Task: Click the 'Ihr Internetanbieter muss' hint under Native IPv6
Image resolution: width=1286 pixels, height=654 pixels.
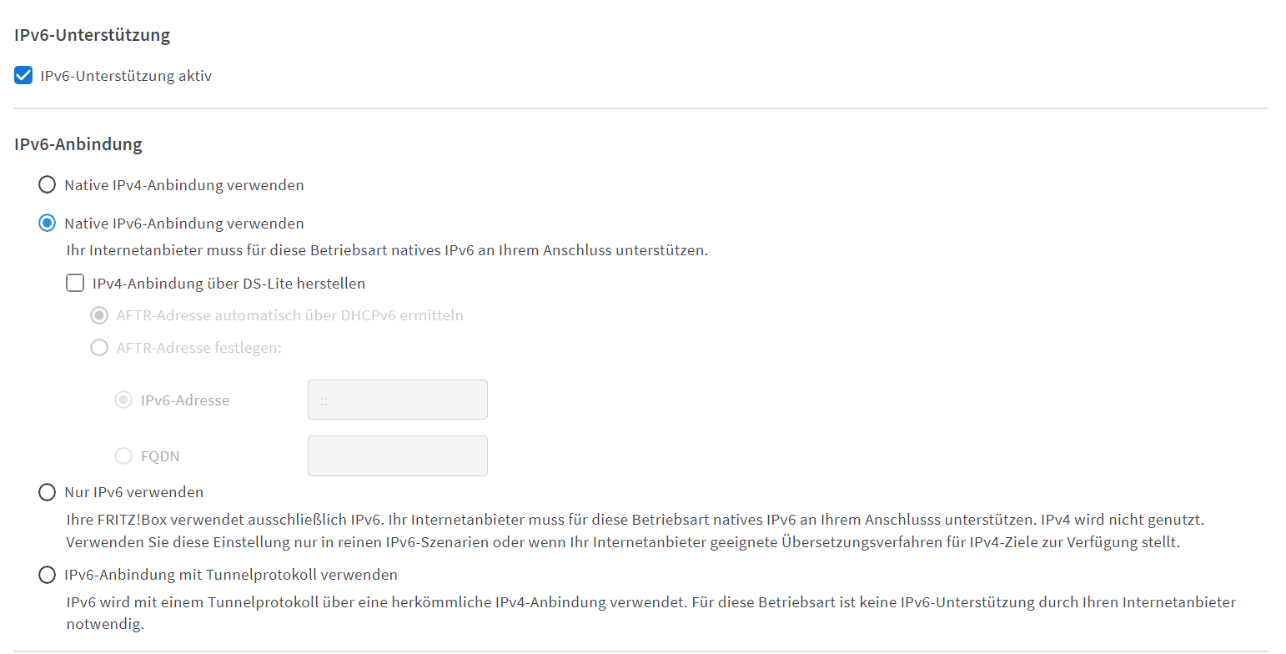Action: coord(387,250)
